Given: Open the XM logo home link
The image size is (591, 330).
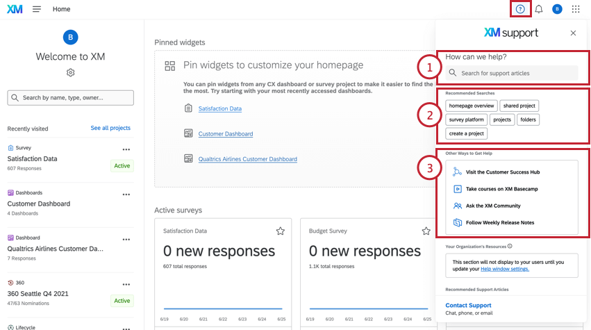Looking at the screenshot, I should click(15, 9).
